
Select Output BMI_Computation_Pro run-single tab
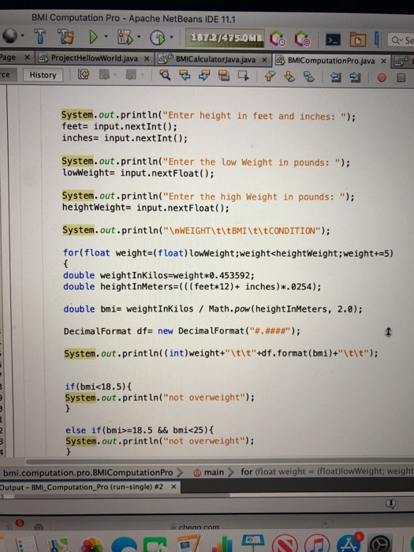click(82, 487)
